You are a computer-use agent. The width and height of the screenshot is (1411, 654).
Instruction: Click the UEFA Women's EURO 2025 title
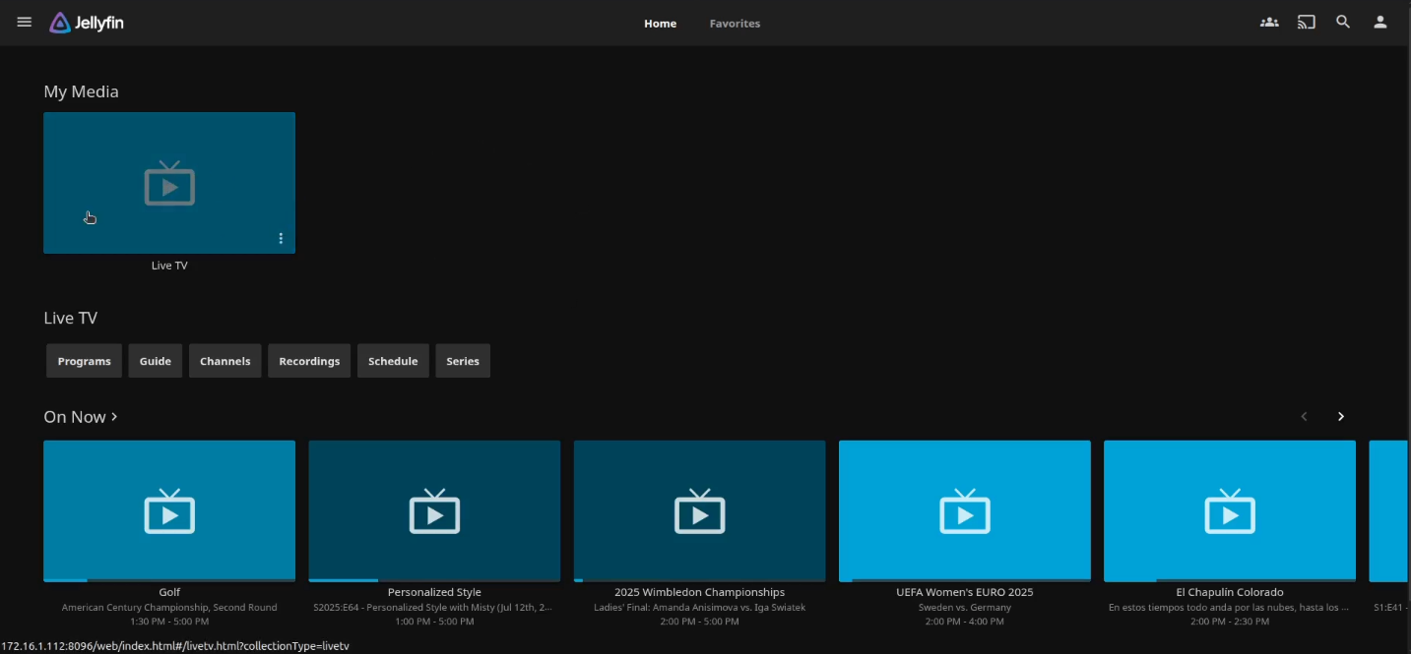(965, 592)
